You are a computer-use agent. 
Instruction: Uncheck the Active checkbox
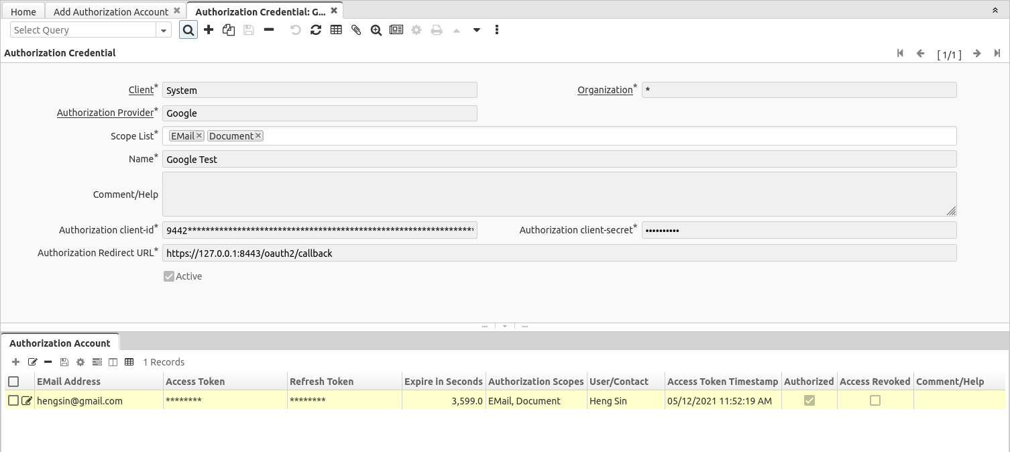coord(168,276)
